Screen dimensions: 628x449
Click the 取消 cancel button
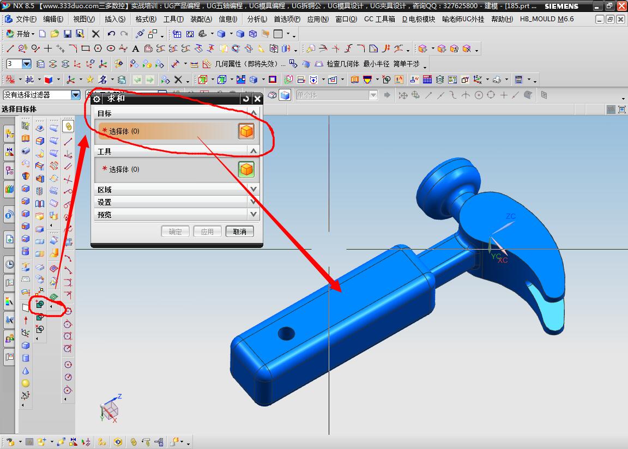239,232
